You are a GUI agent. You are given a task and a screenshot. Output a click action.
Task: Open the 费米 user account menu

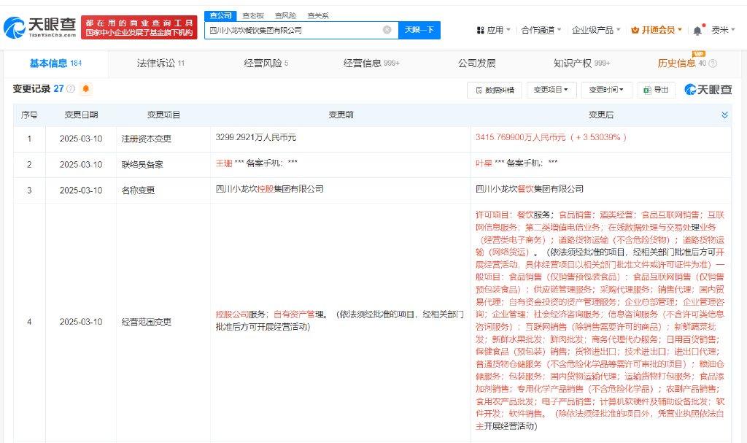click(723, 31)
